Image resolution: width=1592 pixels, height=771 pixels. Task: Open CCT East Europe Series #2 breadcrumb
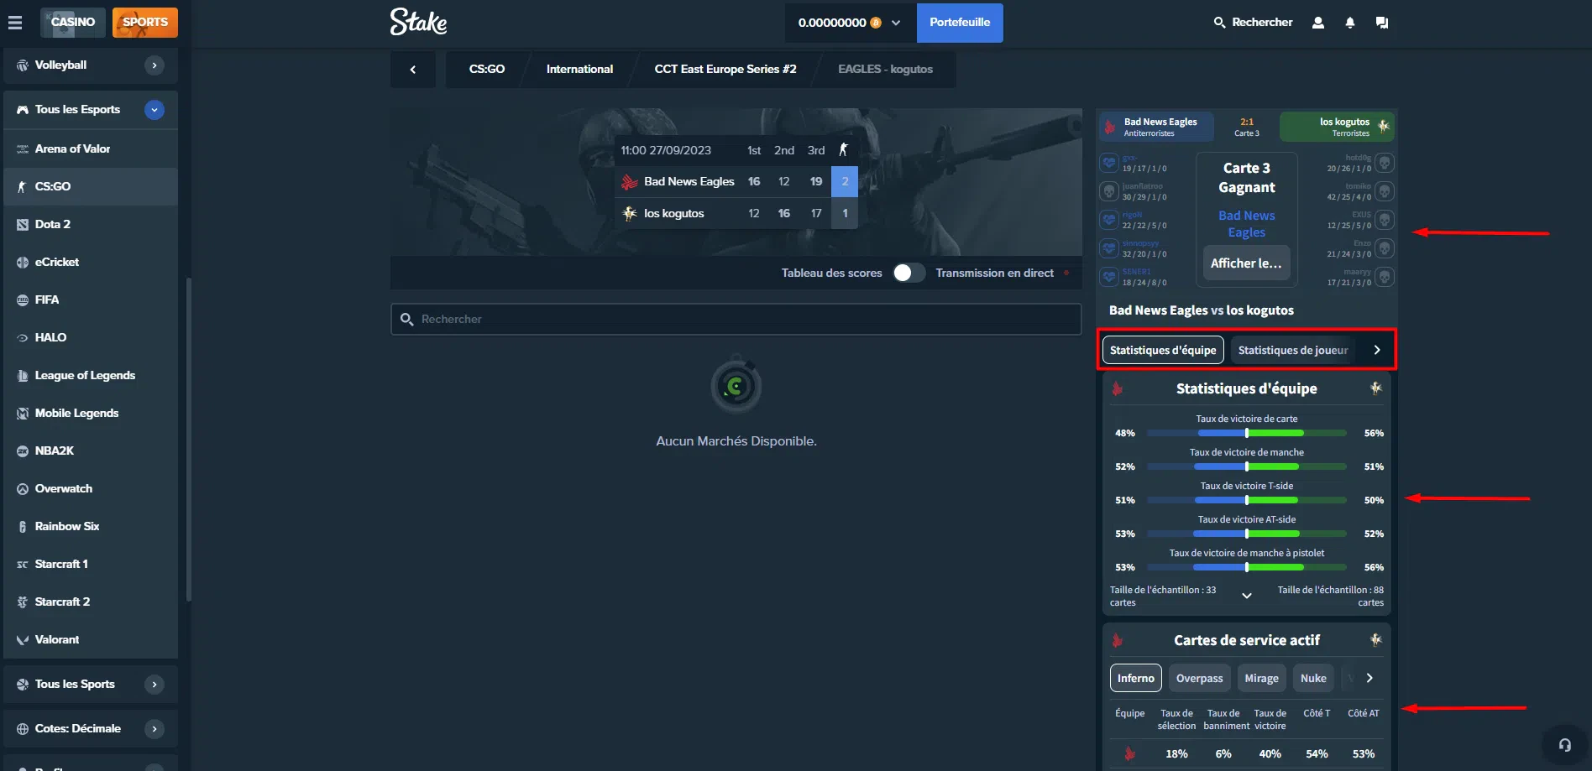pos(725,70)
